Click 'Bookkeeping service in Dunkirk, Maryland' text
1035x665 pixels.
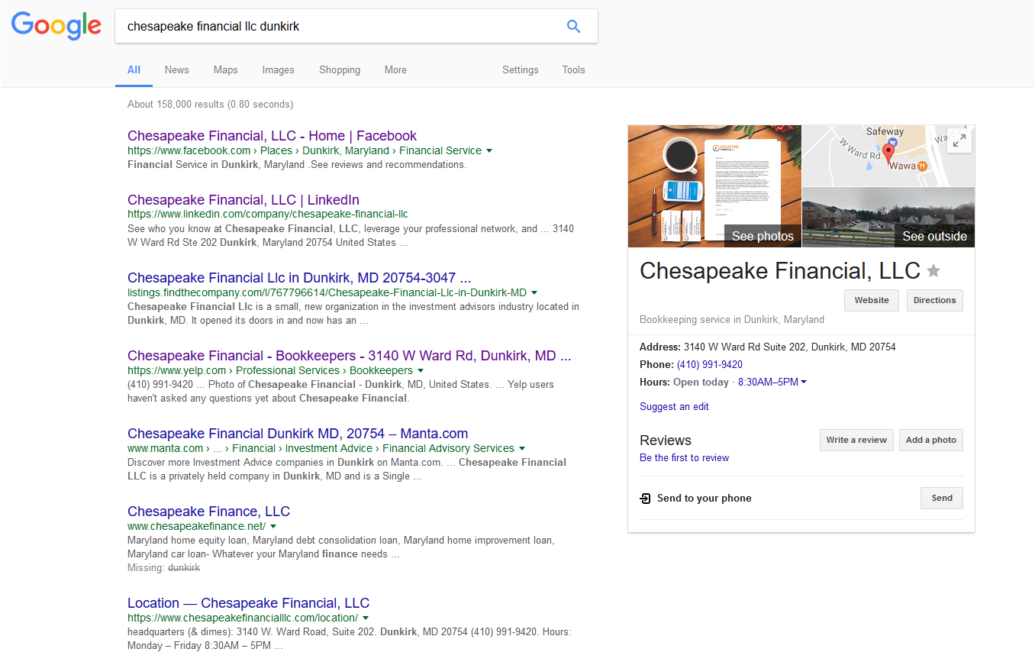tap(732, 320)
